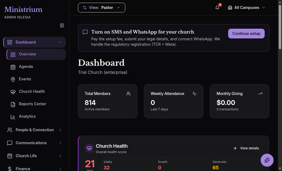Open the All Campuses dropdown

[x=246, y=8]
